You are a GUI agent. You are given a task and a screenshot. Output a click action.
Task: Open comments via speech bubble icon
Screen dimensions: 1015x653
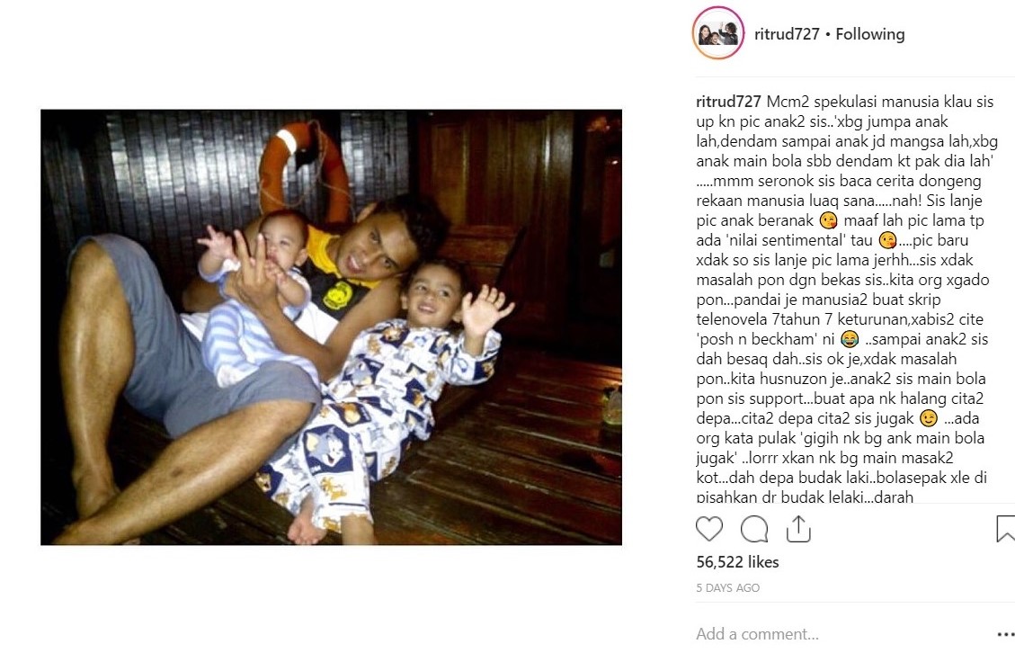(x=754, y=529)
